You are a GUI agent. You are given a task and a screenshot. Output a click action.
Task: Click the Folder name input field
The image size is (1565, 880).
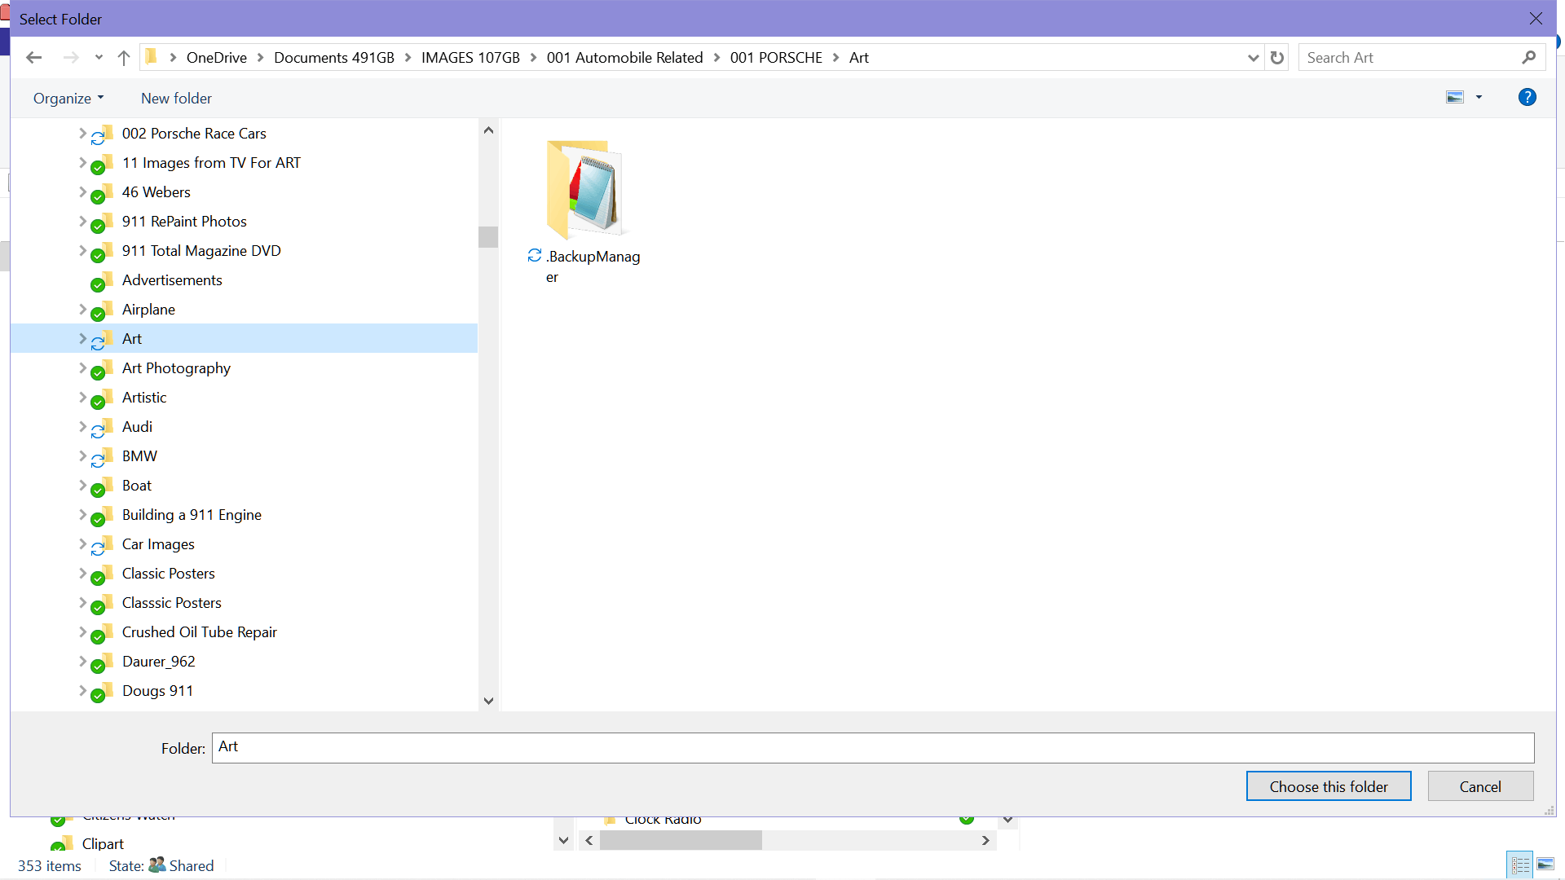point(873,747)
